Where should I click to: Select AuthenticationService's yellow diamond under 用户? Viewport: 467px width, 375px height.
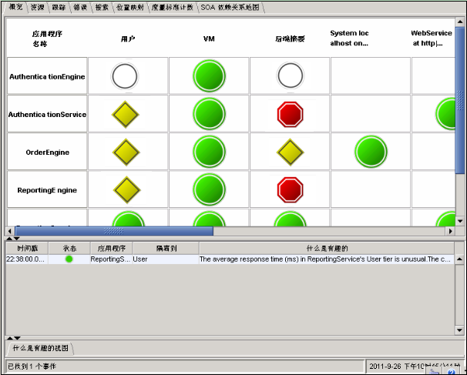point(126,115)
